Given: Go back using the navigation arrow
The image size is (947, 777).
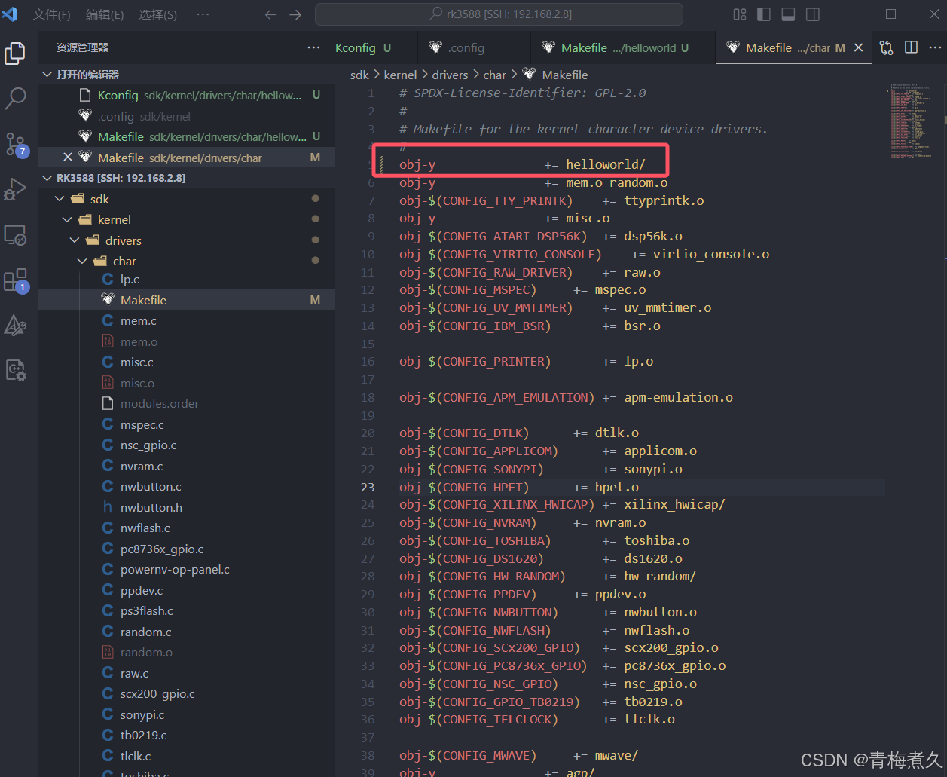Looking at the screenshot, I should [x=271, y=14].
